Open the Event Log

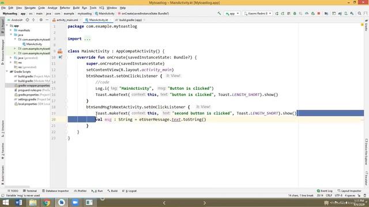(x=325, y=191)
